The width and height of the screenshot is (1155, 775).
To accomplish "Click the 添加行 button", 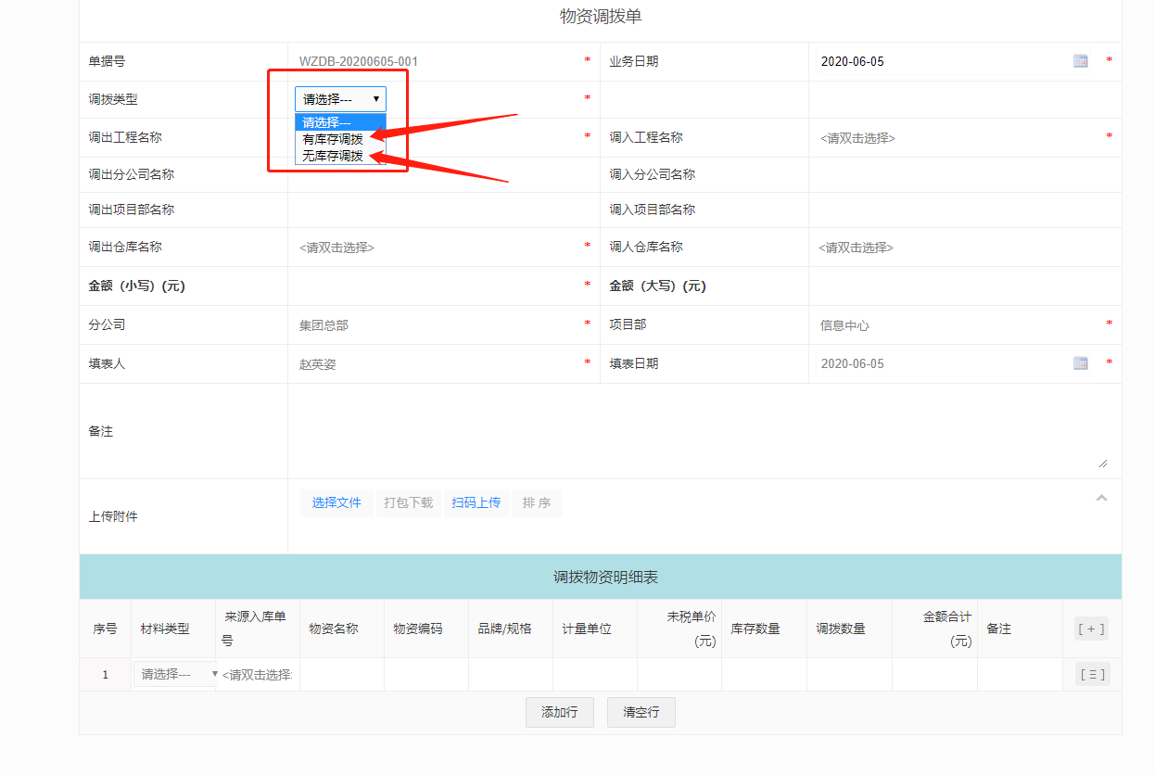I will [560, 712].
